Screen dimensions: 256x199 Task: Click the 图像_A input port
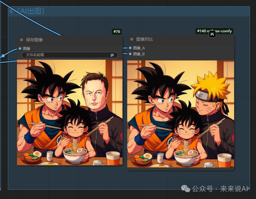[x=130, y=48]
